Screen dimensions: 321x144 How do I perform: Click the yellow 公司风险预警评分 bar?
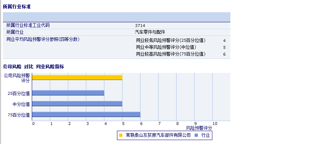[x=77, y=77]
